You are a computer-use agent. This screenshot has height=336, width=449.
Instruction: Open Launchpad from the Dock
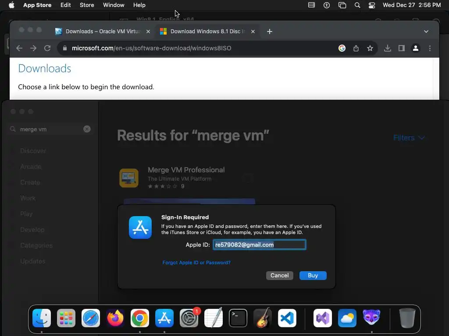click(x=66, y=318)
